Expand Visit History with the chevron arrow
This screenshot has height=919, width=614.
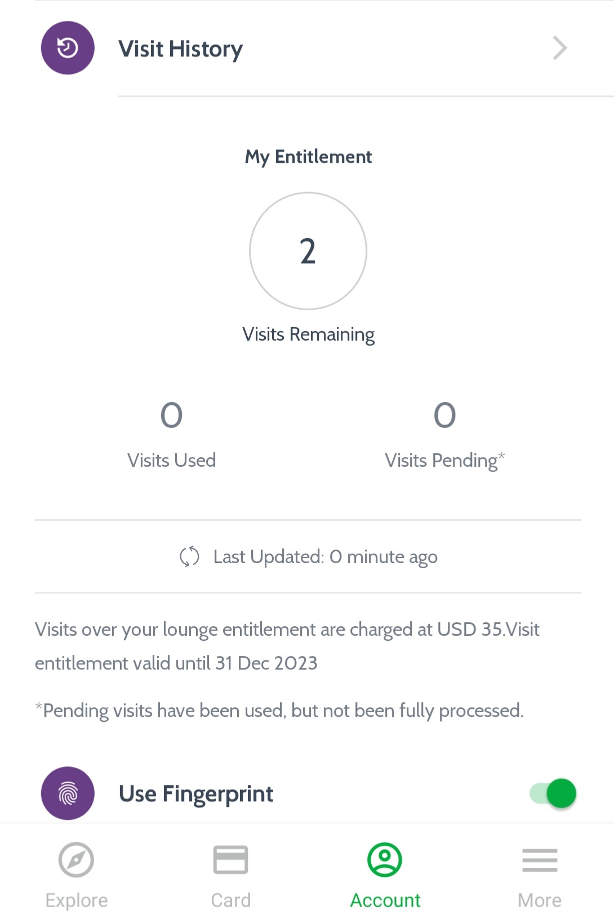(559, 48)
